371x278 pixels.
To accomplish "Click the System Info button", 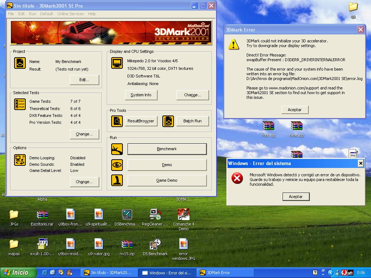I will click(x=141, y=95).
